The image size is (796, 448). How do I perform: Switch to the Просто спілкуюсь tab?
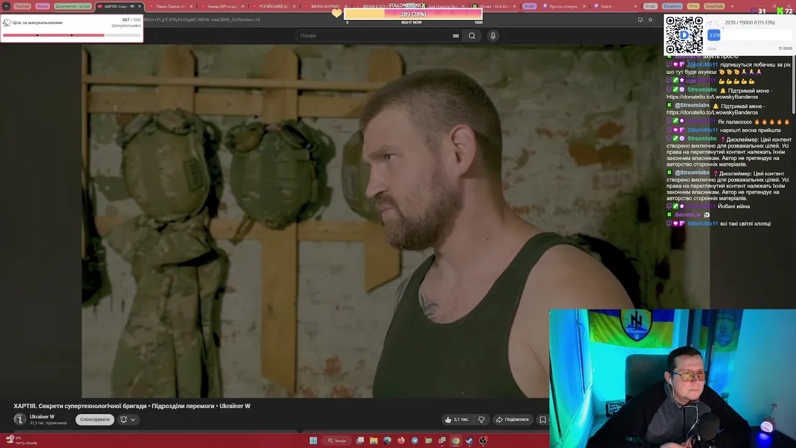point(564,6)
